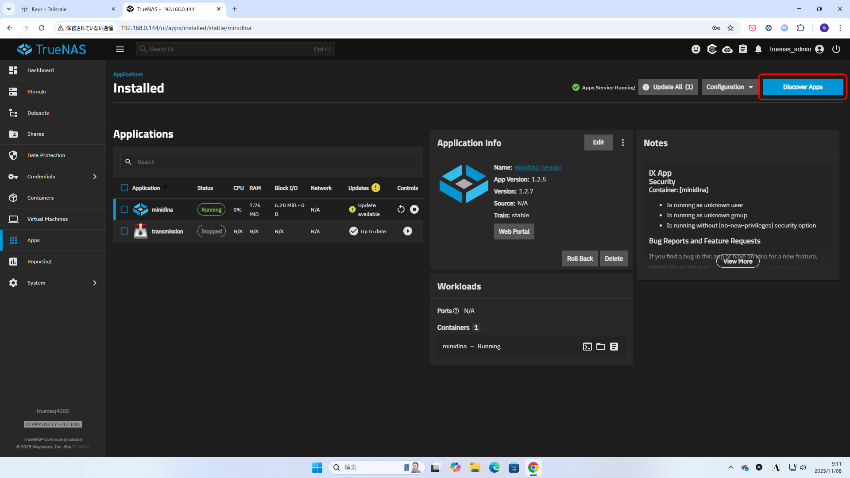The width and height of the screenshot is (850, 478).
Task: Click inside the Applications search field
Action: pyautogui.click(x=274, y=162)
